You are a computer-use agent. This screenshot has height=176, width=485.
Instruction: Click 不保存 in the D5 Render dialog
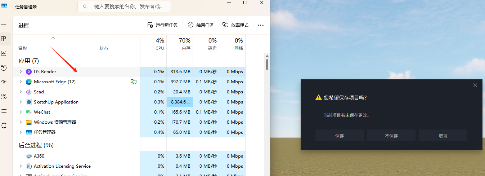point(391,136)
